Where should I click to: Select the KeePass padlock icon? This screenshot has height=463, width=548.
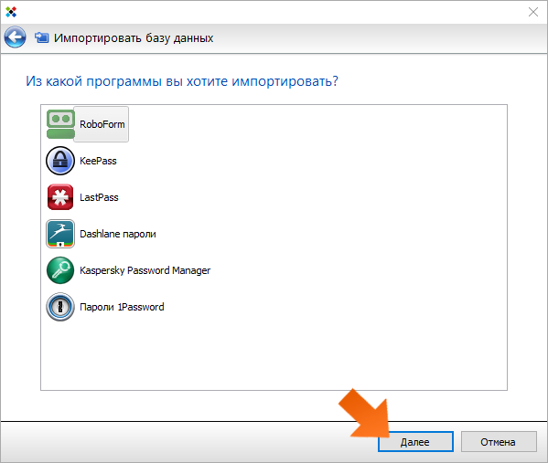point(60,161)
